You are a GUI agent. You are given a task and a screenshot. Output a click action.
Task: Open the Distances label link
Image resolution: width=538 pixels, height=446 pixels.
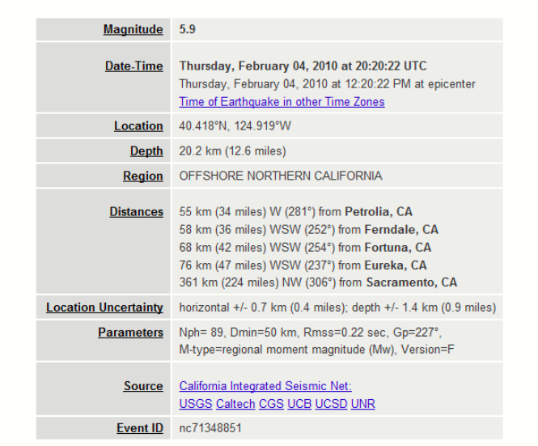tap(136, 212)
